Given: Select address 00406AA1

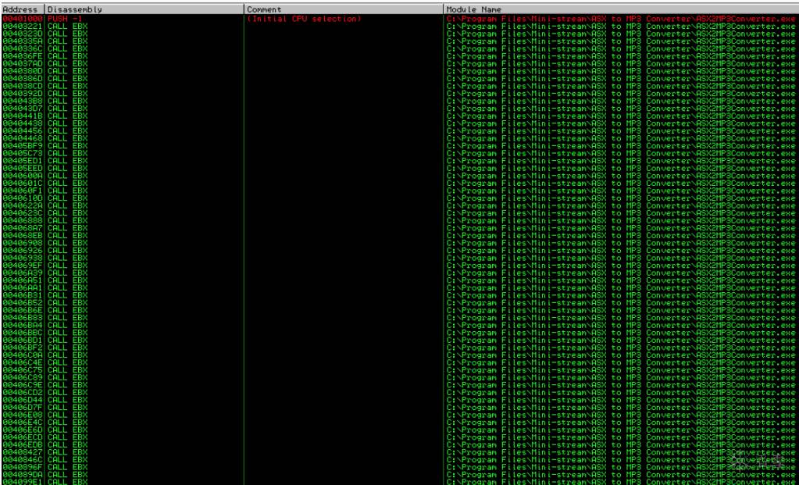Looking at the screenshot, I should (x=23, y=288).
